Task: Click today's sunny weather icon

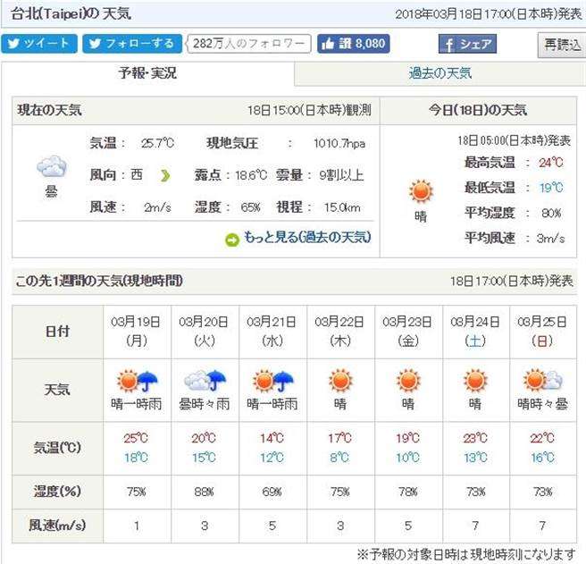Action: 420,191
